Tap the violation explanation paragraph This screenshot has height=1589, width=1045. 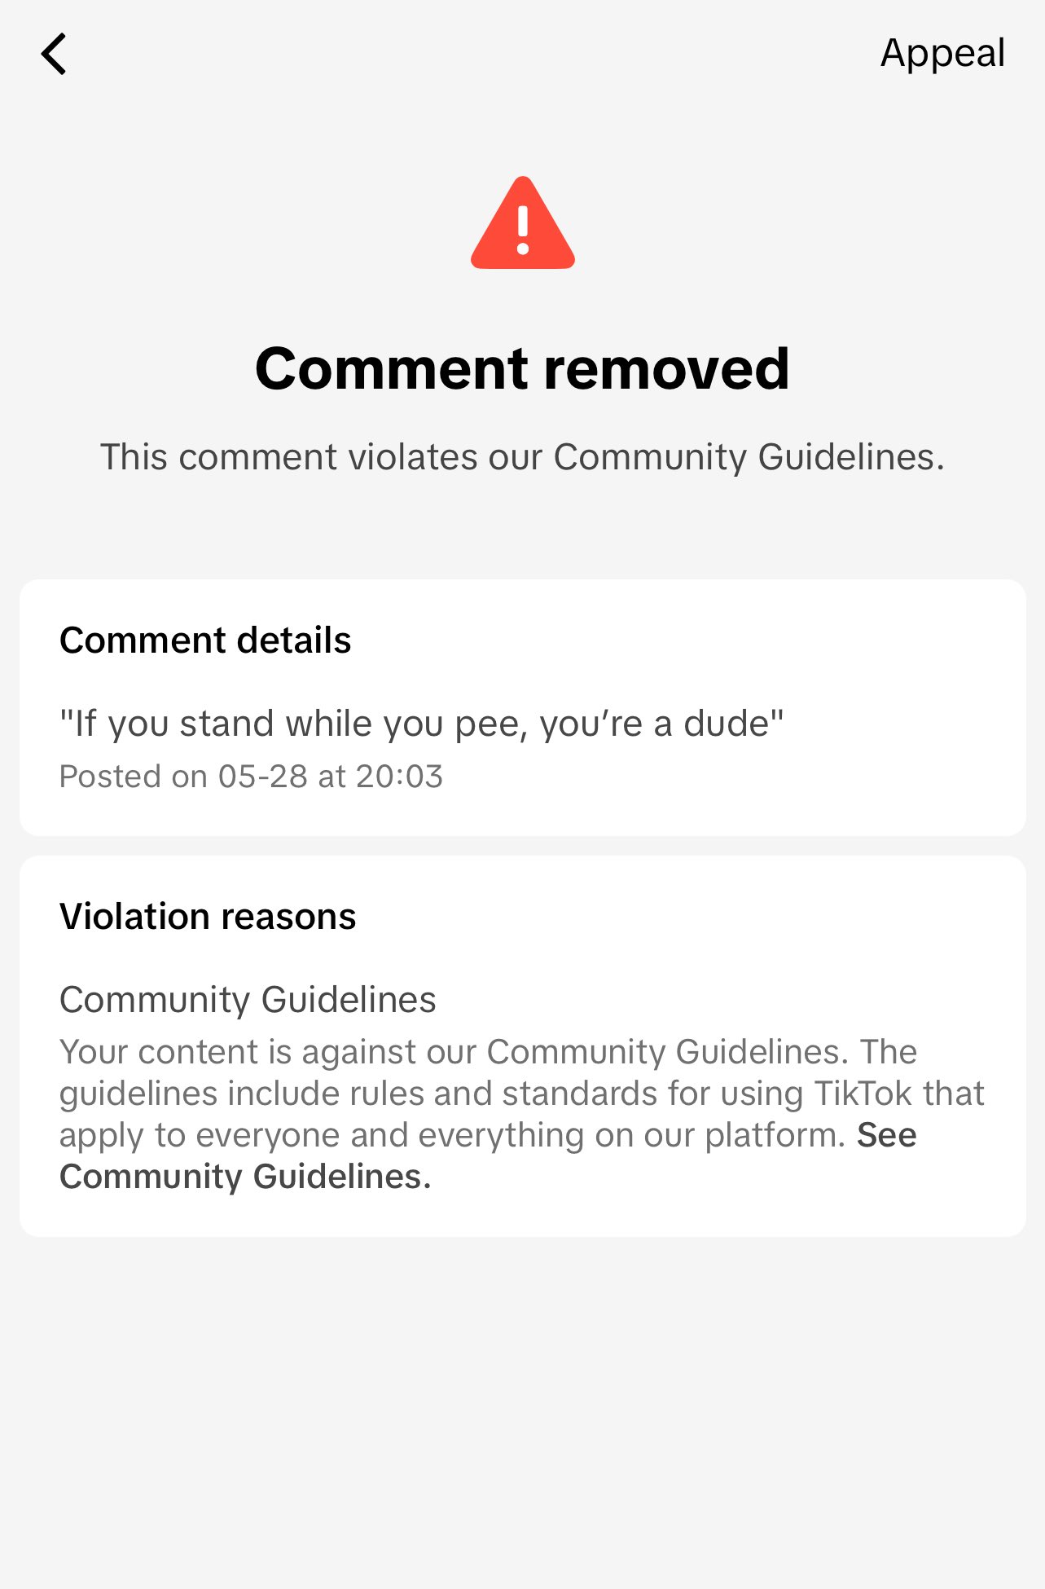click(x=522, y=1114)
